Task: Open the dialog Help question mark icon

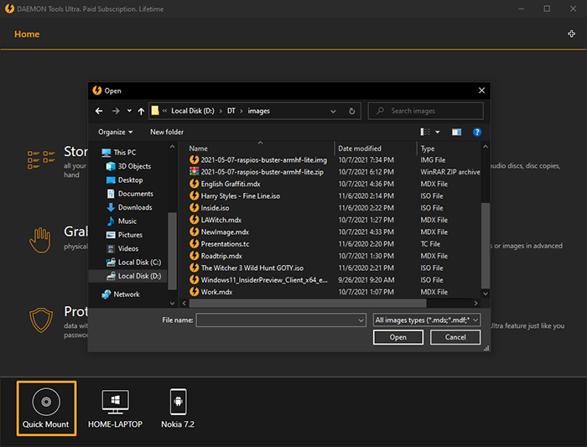Action: tap(477, 132)
